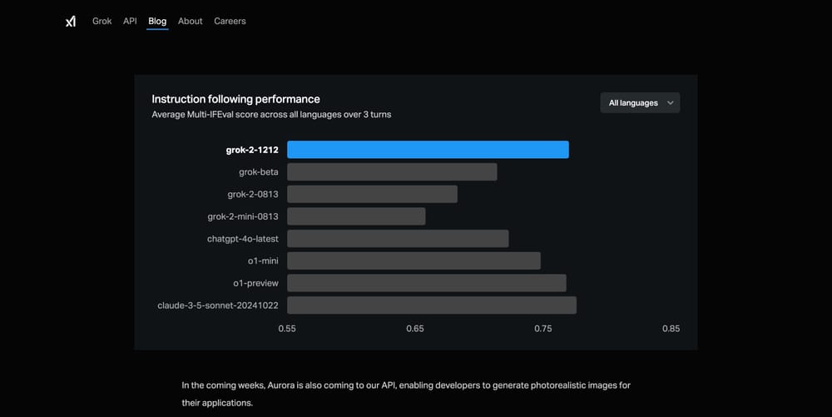Select the grok-beta bar

tap(392, 172)
